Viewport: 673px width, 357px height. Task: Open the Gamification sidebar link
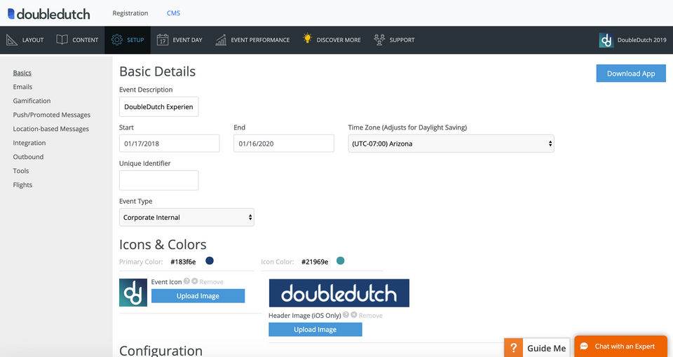[x=32, y=101]
